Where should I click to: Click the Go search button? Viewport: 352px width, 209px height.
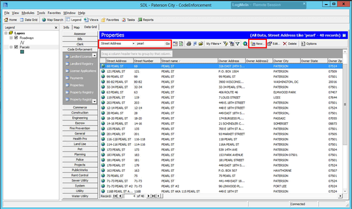click(168, 43)
